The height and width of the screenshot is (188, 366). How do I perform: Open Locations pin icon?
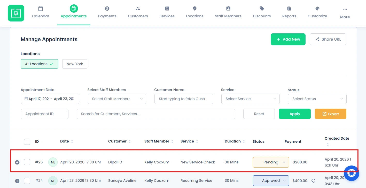click(x=195, y=9)
